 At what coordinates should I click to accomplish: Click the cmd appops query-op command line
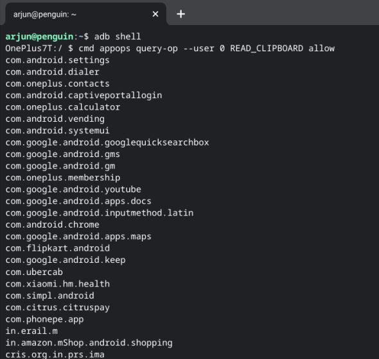(x=207, y=49)
